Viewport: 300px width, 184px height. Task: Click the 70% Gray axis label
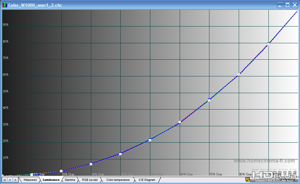pos(216,174)
